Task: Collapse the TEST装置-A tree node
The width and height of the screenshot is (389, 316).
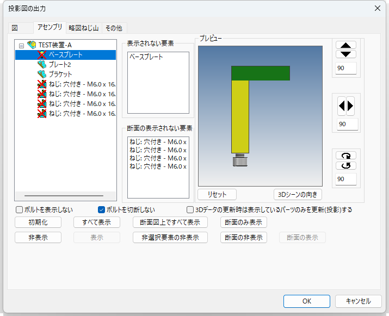Action: click(x=21, y=46)
